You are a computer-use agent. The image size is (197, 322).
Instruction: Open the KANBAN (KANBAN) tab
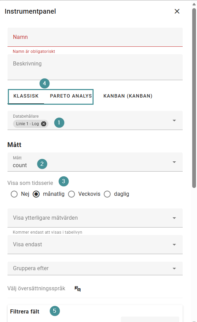coord(127,96)
